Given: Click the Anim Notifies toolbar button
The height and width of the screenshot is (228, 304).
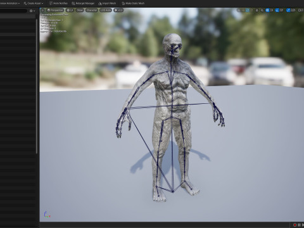Looking at the screenshot, I should [58, 3].
